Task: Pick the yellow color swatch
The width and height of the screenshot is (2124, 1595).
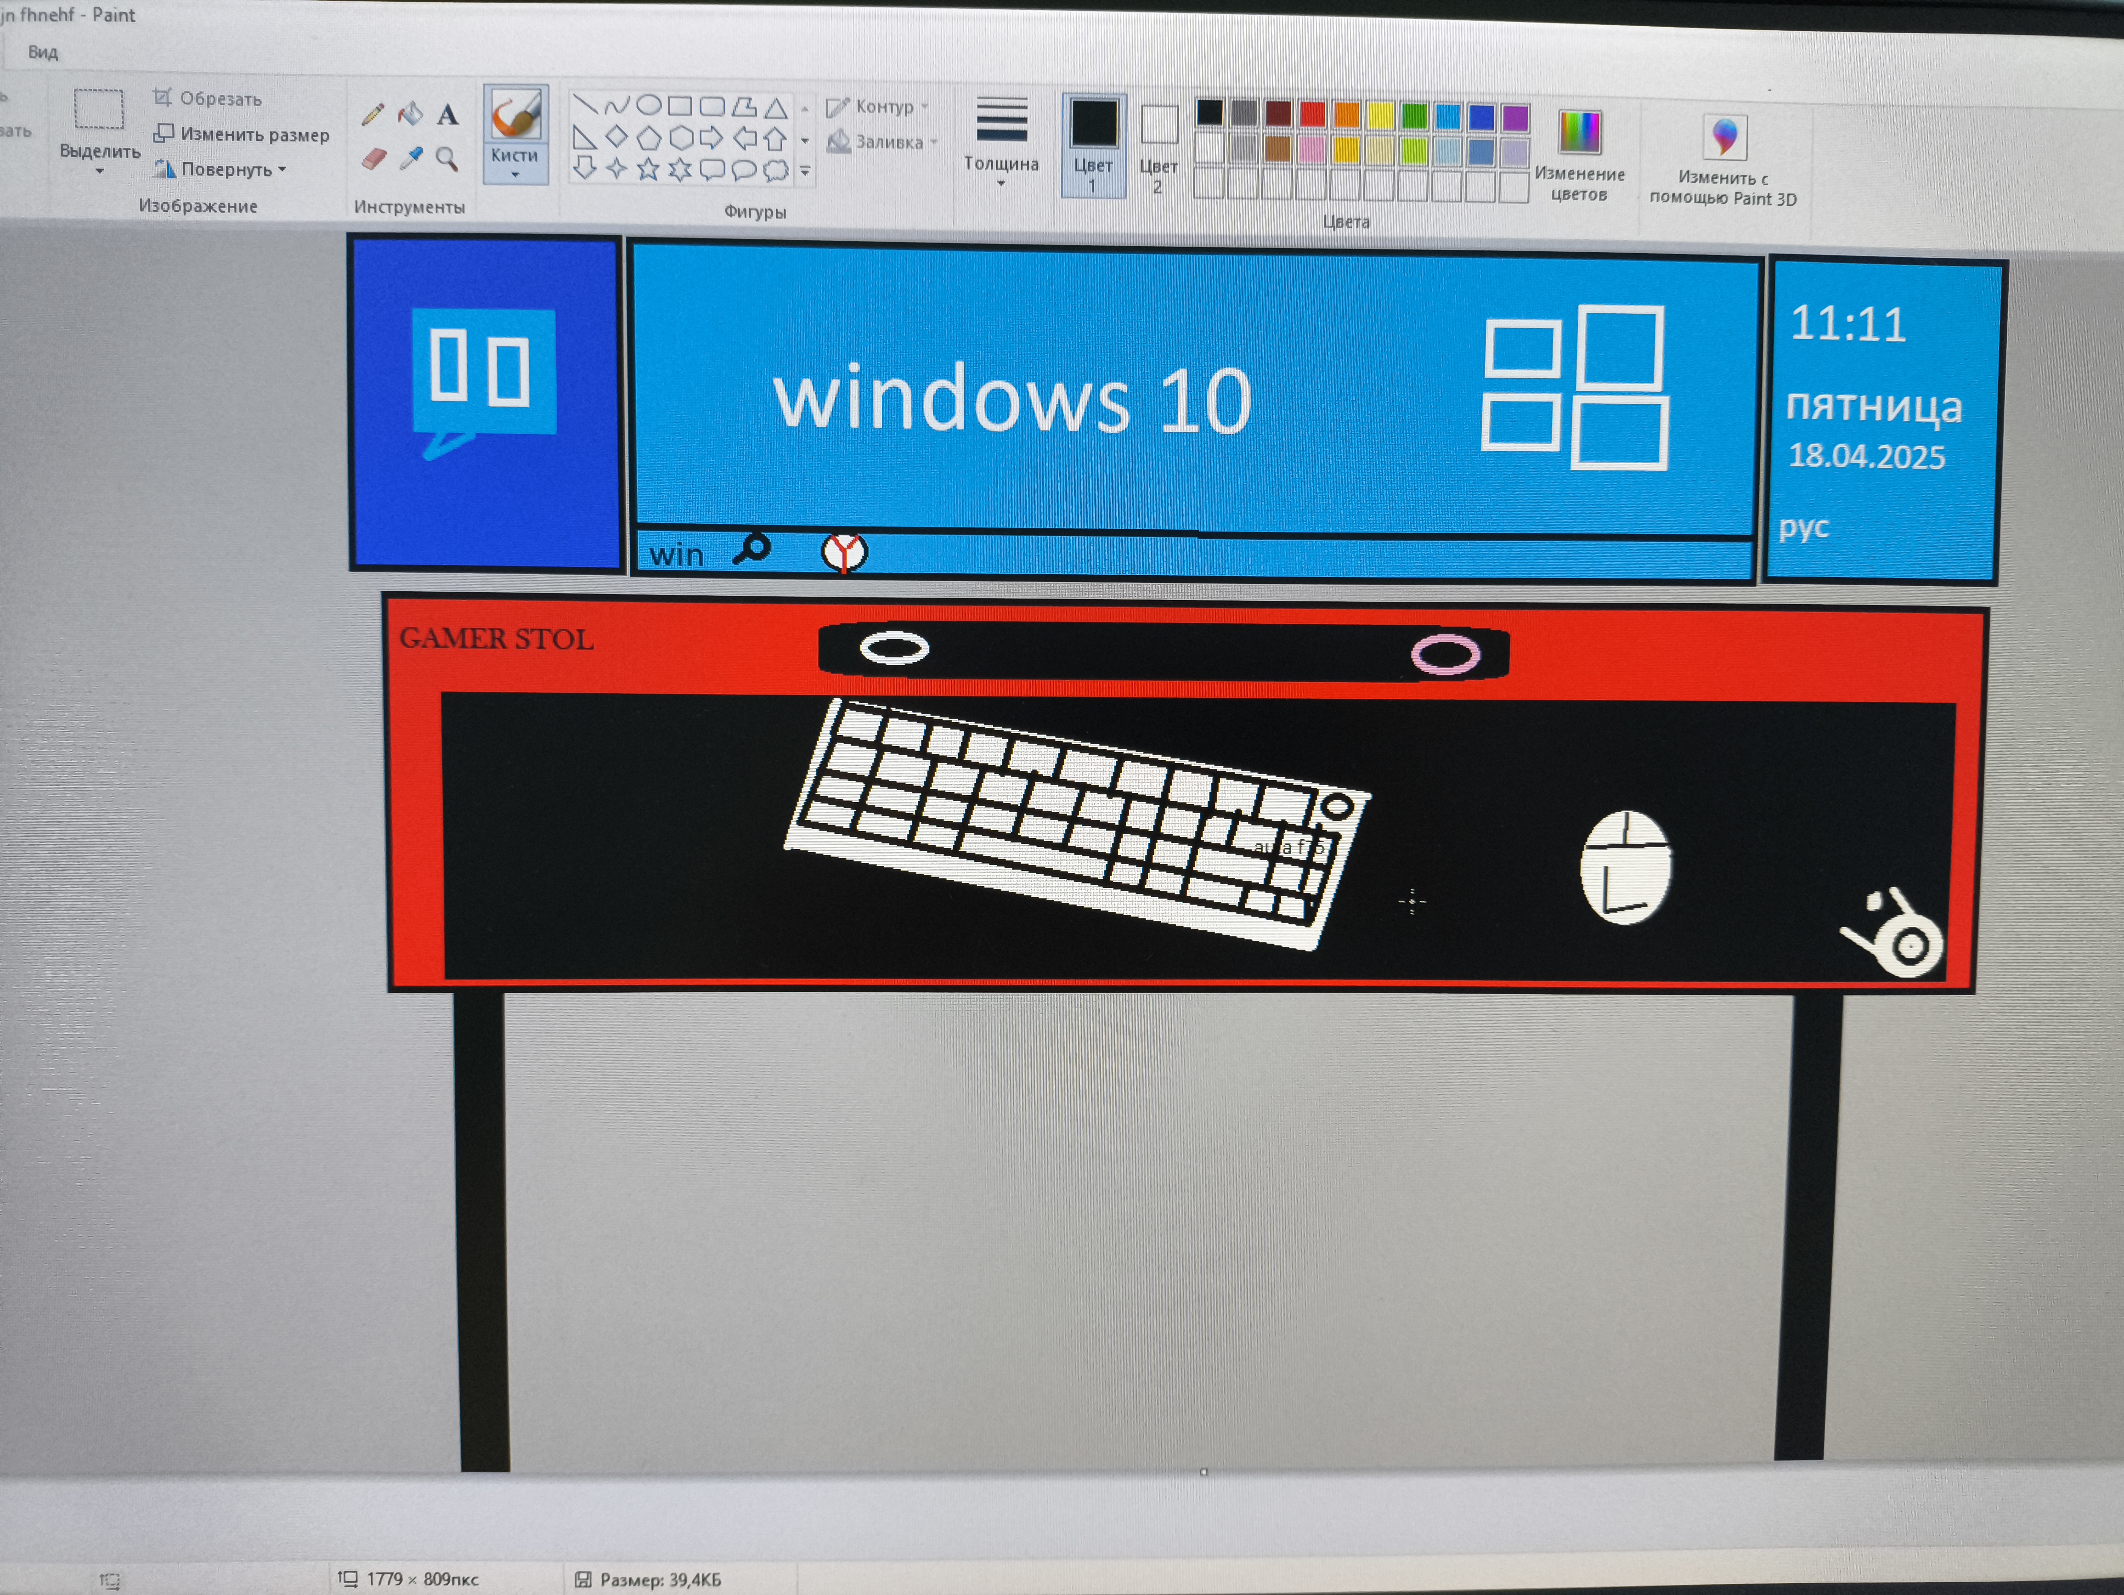Action: click(x=1380, y=115)
